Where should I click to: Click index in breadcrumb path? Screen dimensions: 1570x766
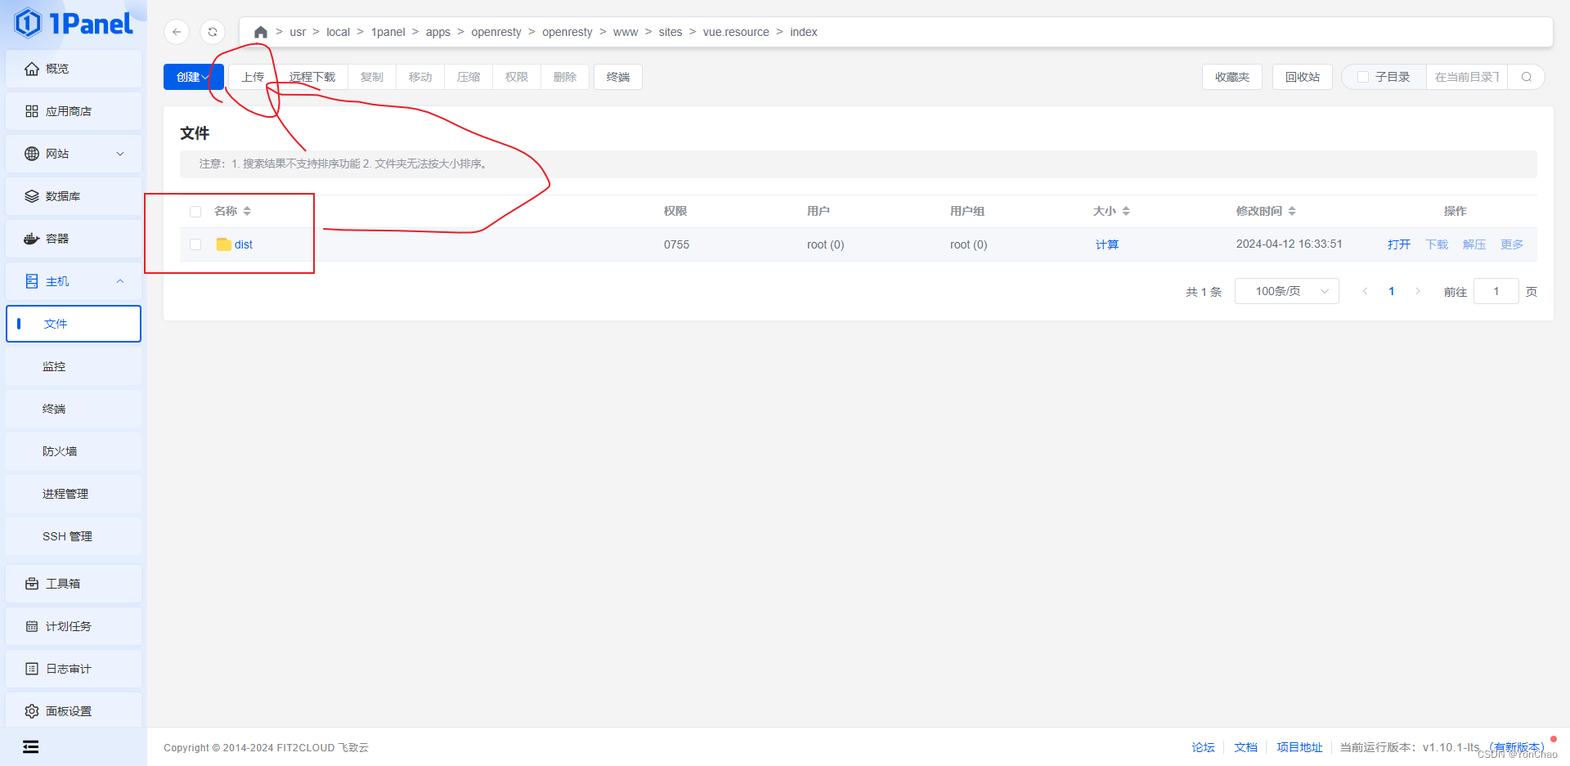point(804,32)
